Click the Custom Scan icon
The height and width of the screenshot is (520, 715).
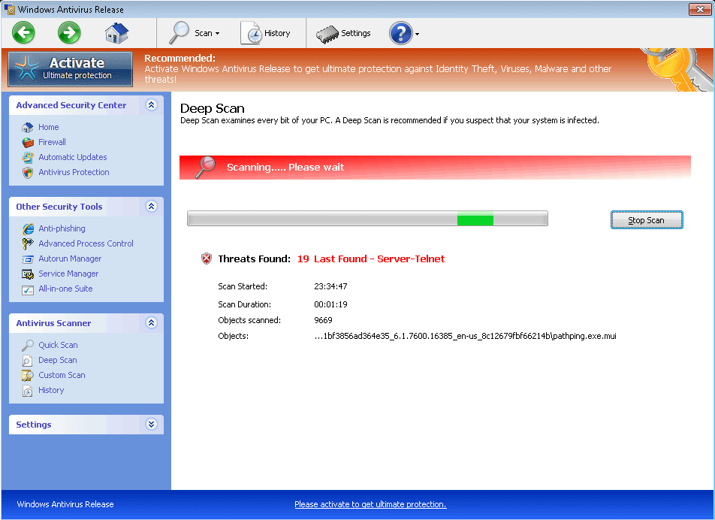[28, 375]
